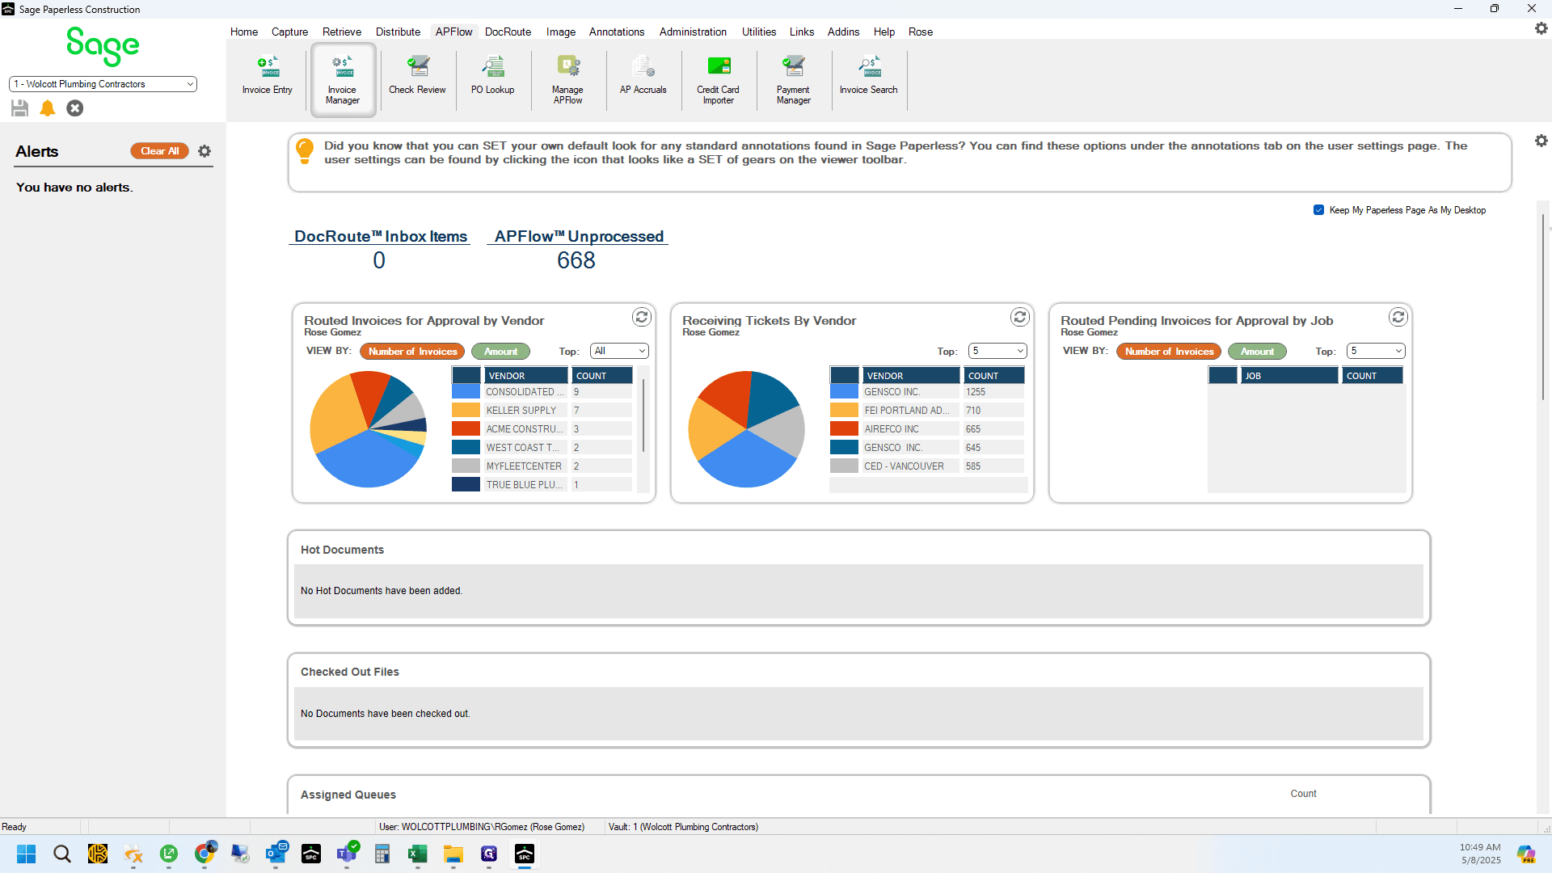Select the GENSCO INC. 1255 row

click(927, 392)
